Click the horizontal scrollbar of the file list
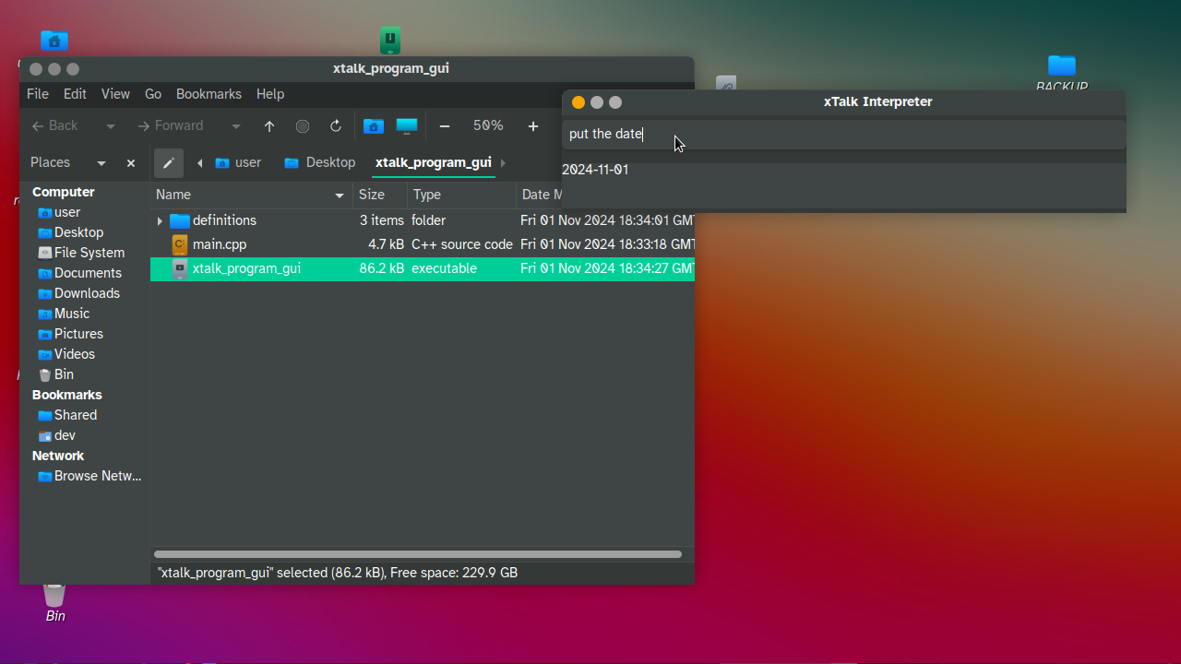The width and height of the screenshot is (1181, 664). tap(418, 554)
